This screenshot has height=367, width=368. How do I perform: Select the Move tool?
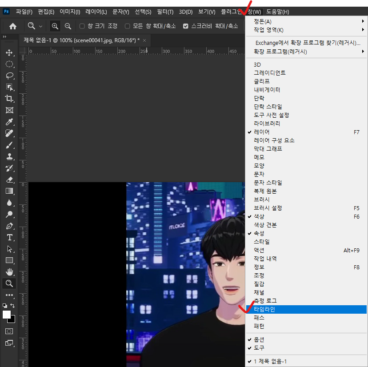pyautogui.click(x=9, y=52)
